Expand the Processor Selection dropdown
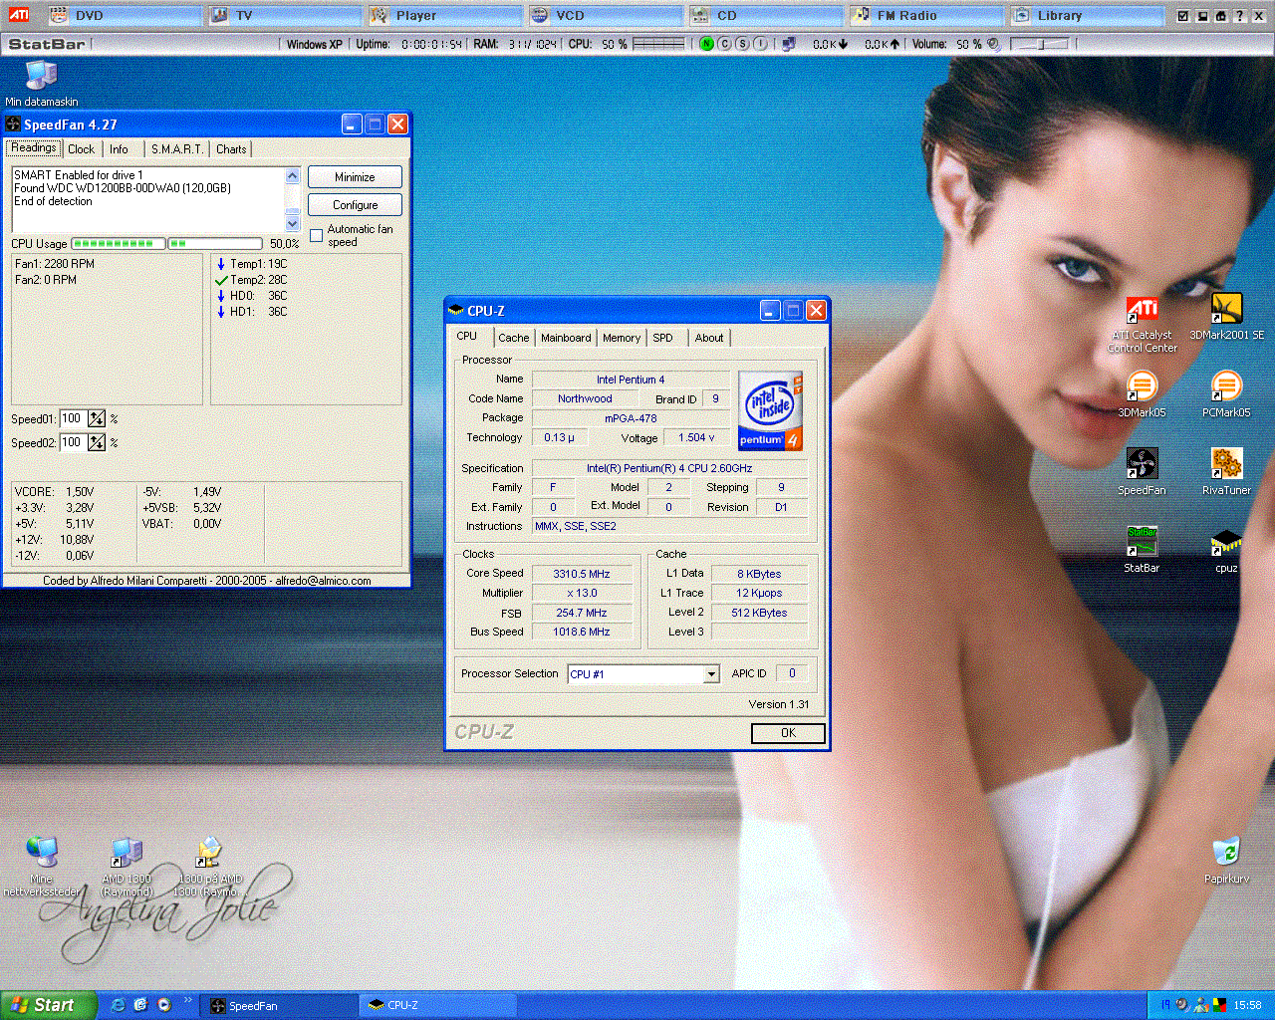Image resolution: width=1275 pixels, height=1020 pixels. point(711,674)
